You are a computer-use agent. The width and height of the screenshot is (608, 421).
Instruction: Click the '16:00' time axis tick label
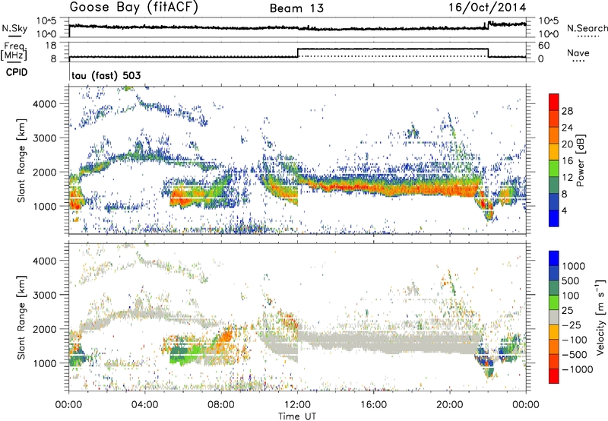(x=373, y=405)
